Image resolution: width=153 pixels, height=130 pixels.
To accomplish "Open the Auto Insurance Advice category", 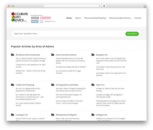I will coord(66,55).
